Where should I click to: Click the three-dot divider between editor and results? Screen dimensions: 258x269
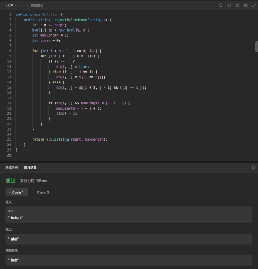coord(131,162)
